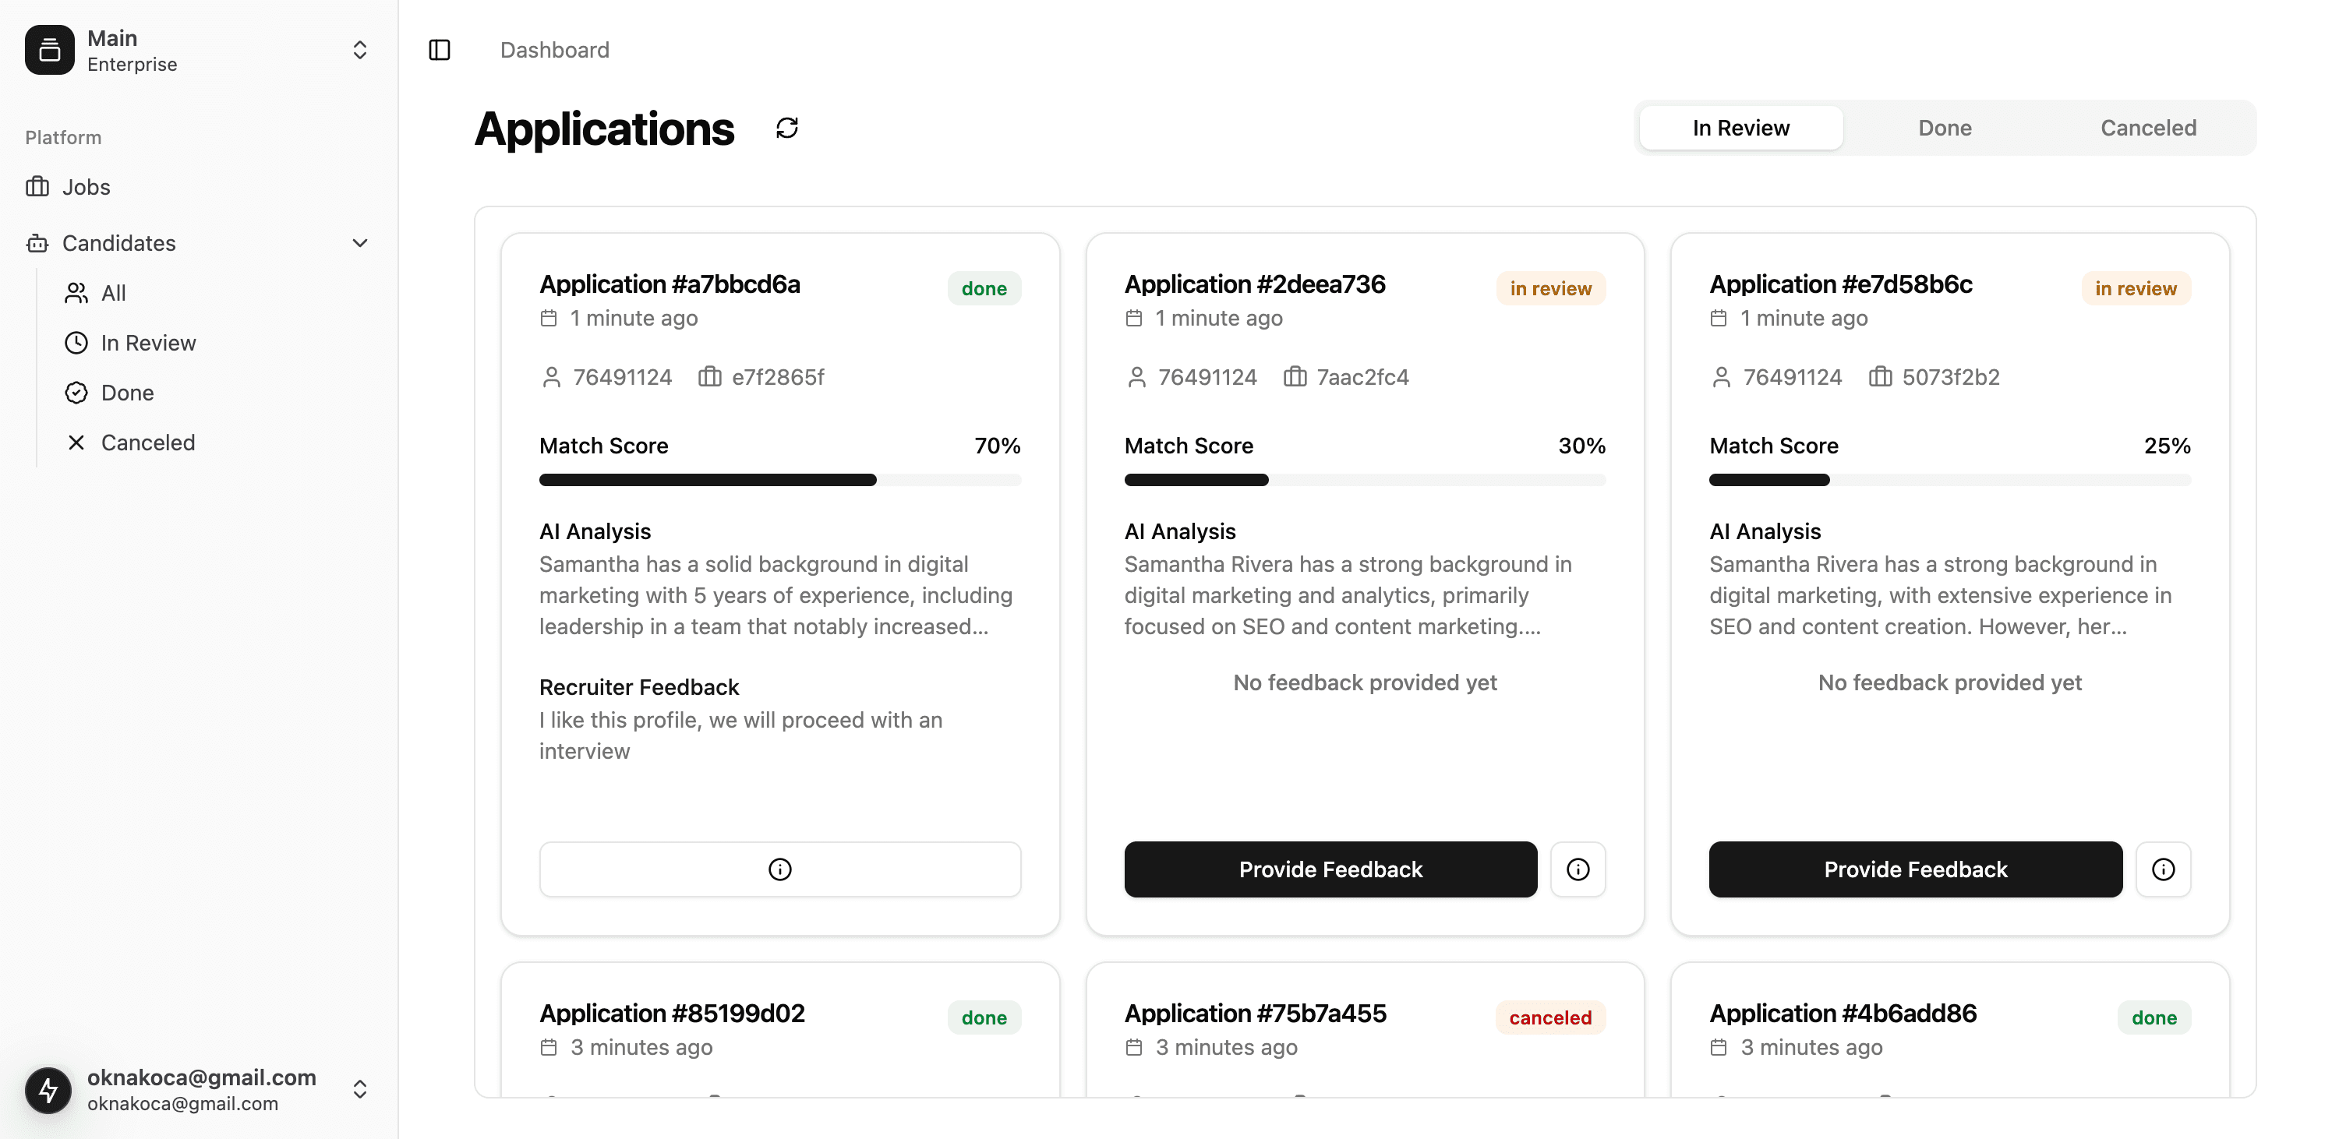This screenshot has width=2332, height=1139.
Task: Click the user avatar lightning icon
Action: pos(49,1090)
